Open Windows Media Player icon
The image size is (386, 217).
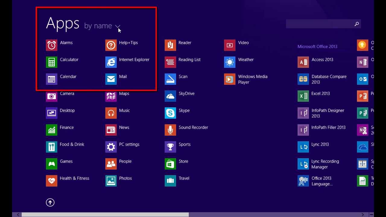(x=230, y=79)
